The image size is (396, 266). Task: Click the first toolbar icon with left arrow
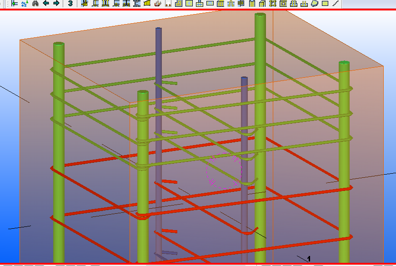coord(15,3)
